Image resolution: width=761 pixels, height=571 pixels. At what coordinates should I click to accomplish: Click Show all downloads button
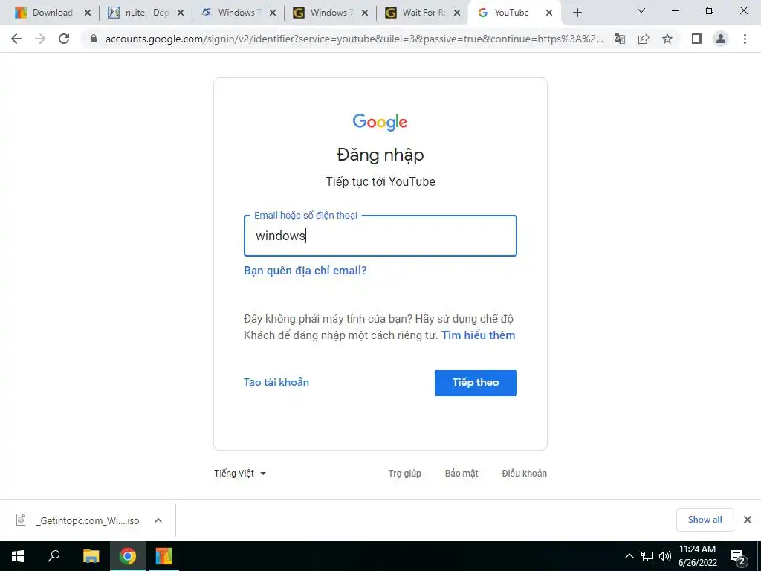tap(705, 520)
